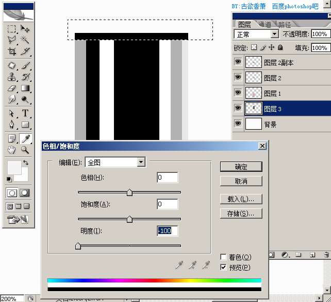The image size is (331, 302).
Task: Select the Smudge tool
Action: [12, 99]
